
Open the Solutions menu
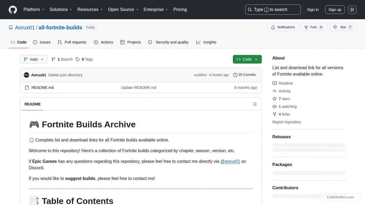tap(61, 9)
